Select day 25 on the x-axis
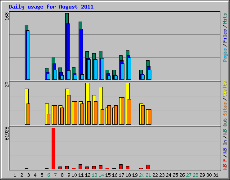 (175, 175)
